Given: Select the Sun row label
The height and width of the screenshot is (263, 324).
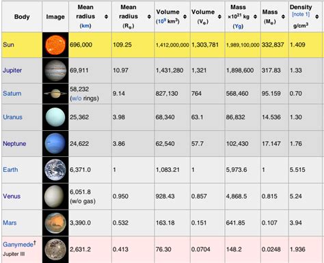Looking at the screenshot, I should point(8,45).
